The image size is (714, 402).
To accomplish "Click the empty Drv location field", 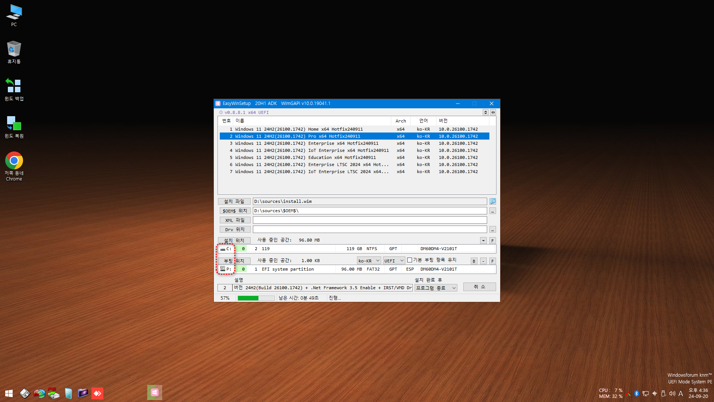I will (370, 229).
